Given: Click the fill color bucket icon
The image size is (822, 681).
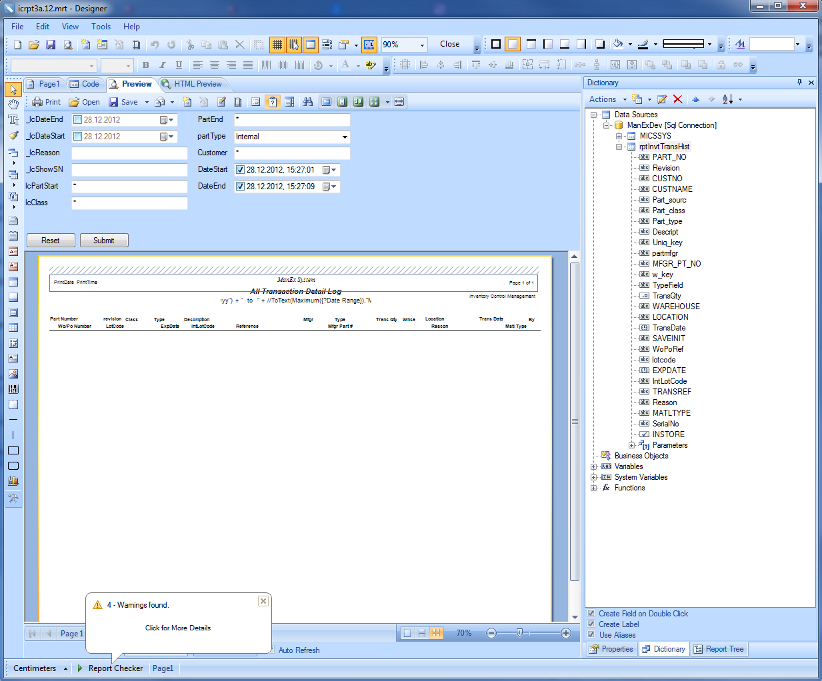Looking at the screenshot, I should coord(618,45).
